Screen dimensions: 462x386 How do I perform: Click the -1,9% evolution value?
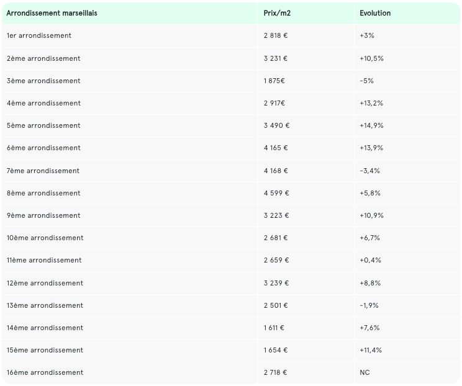pyautogui.click(x=369, y=305)
